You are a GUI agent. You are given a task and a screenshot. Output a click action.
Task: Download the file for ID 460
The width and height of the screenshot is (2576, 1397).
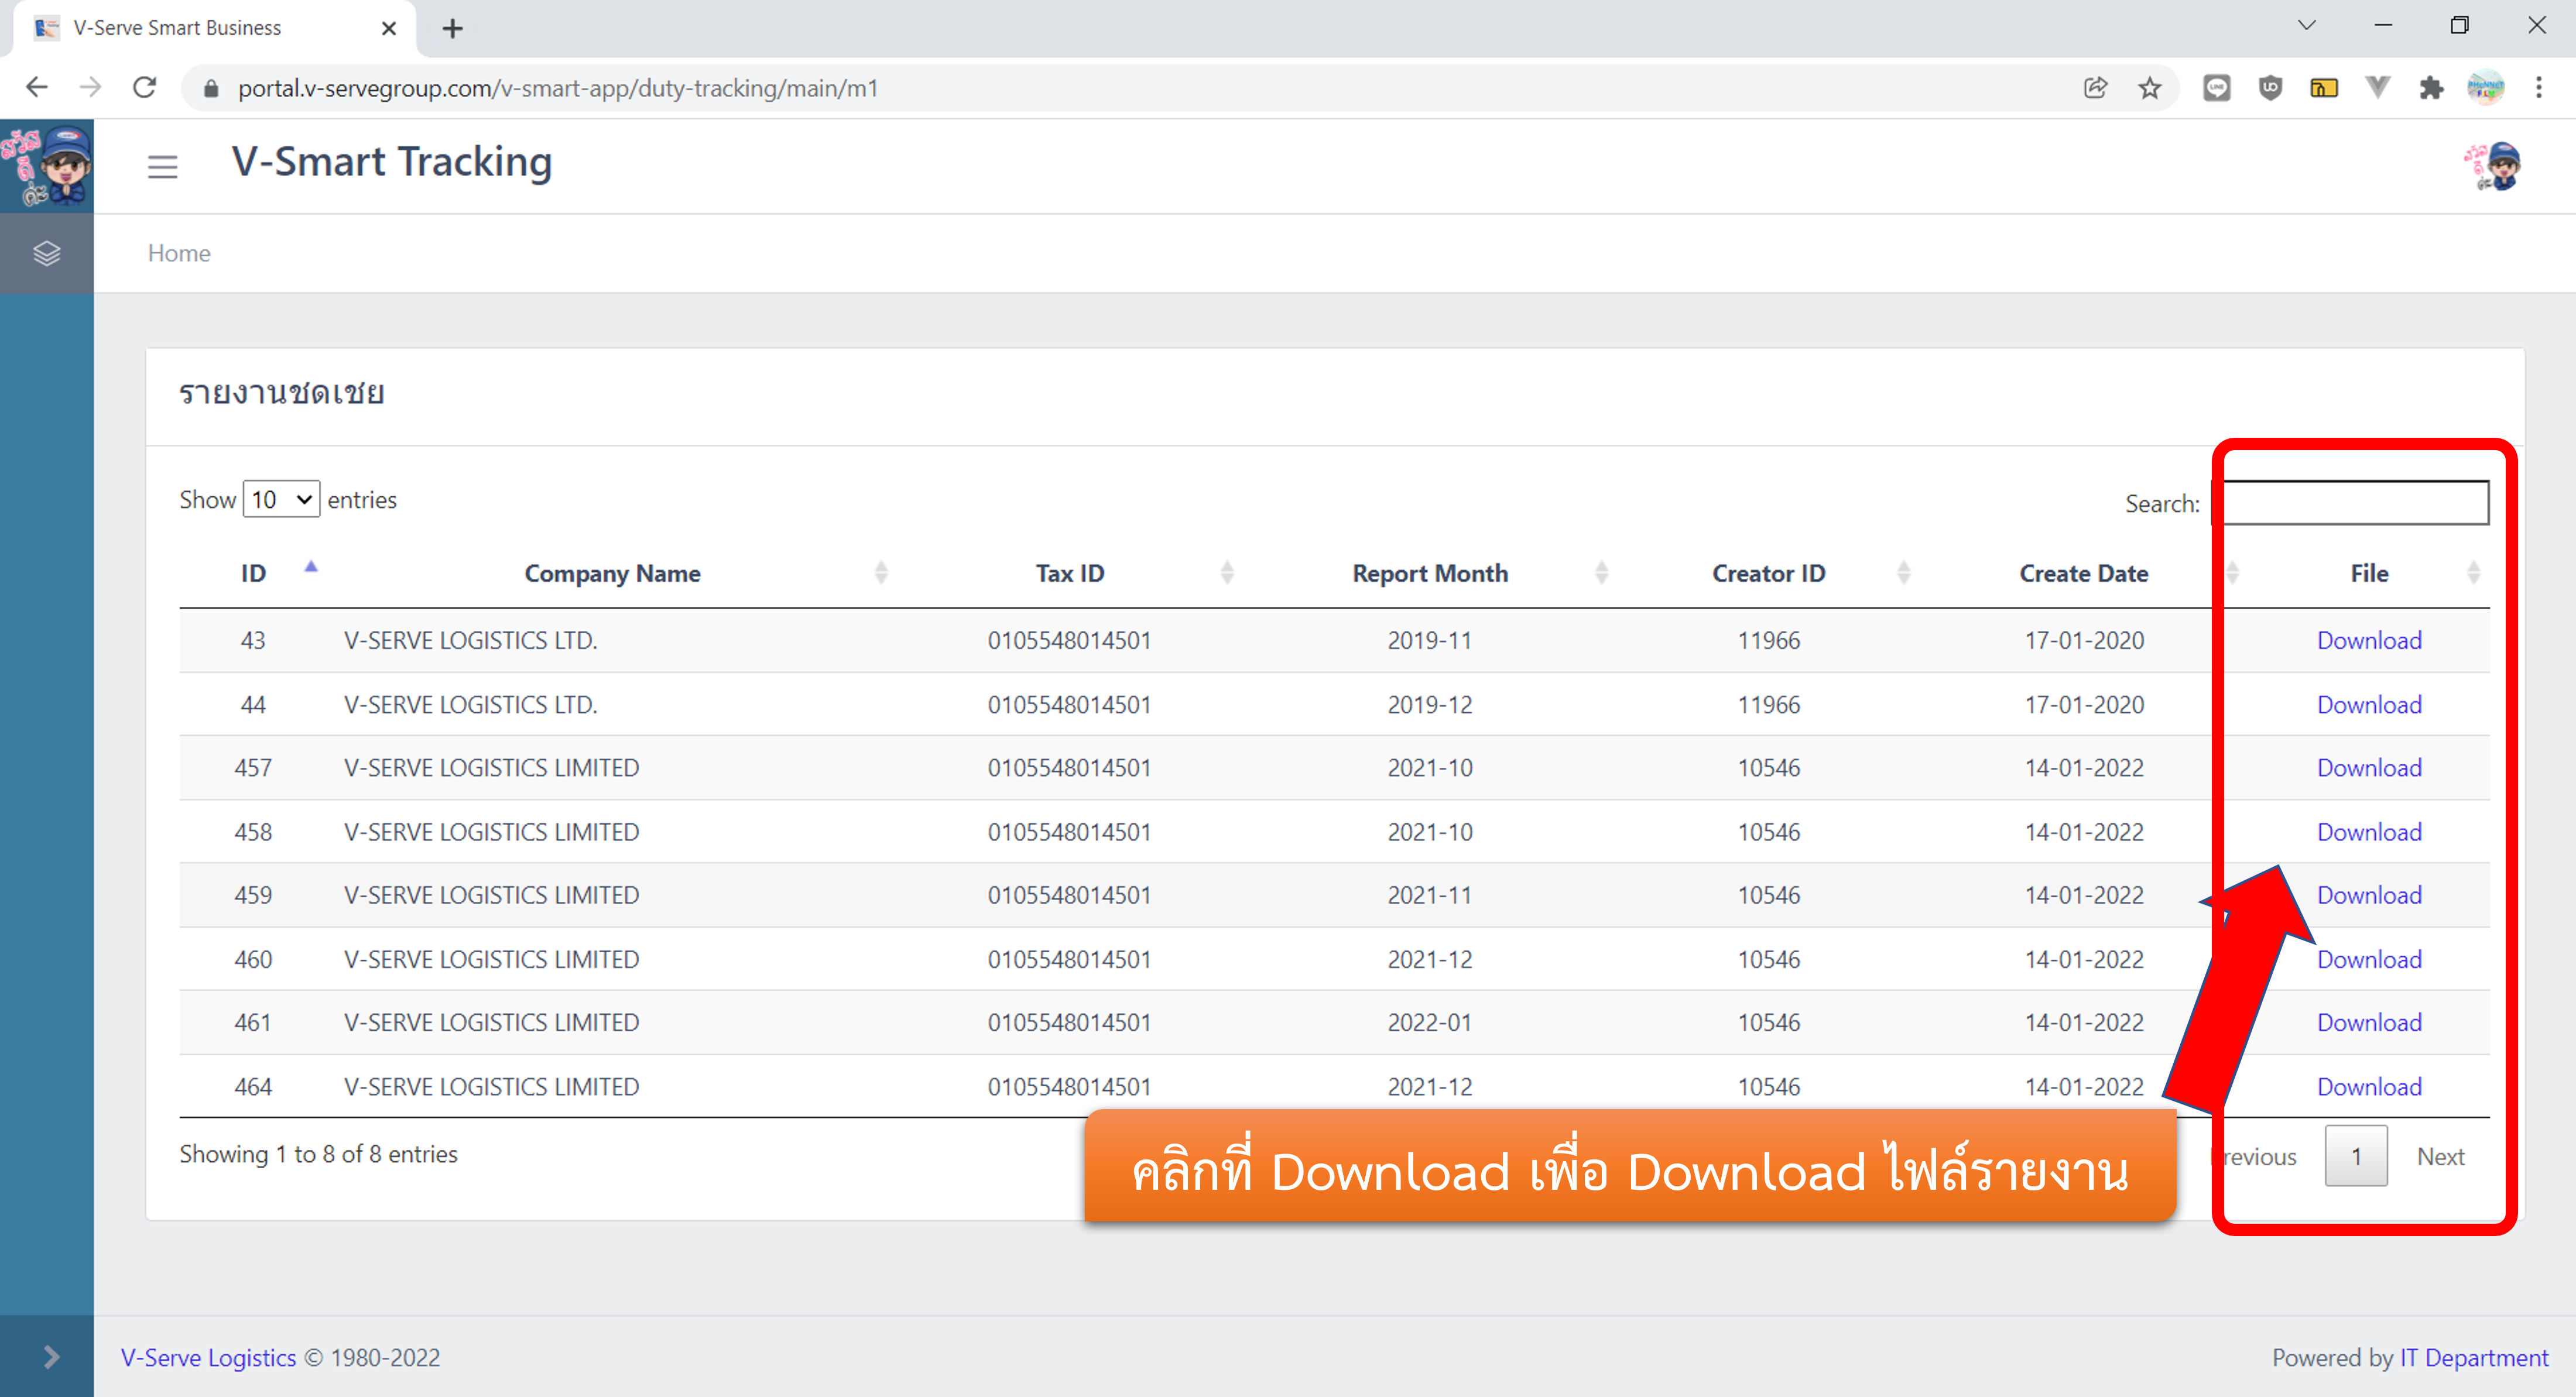click(2369, 959)
